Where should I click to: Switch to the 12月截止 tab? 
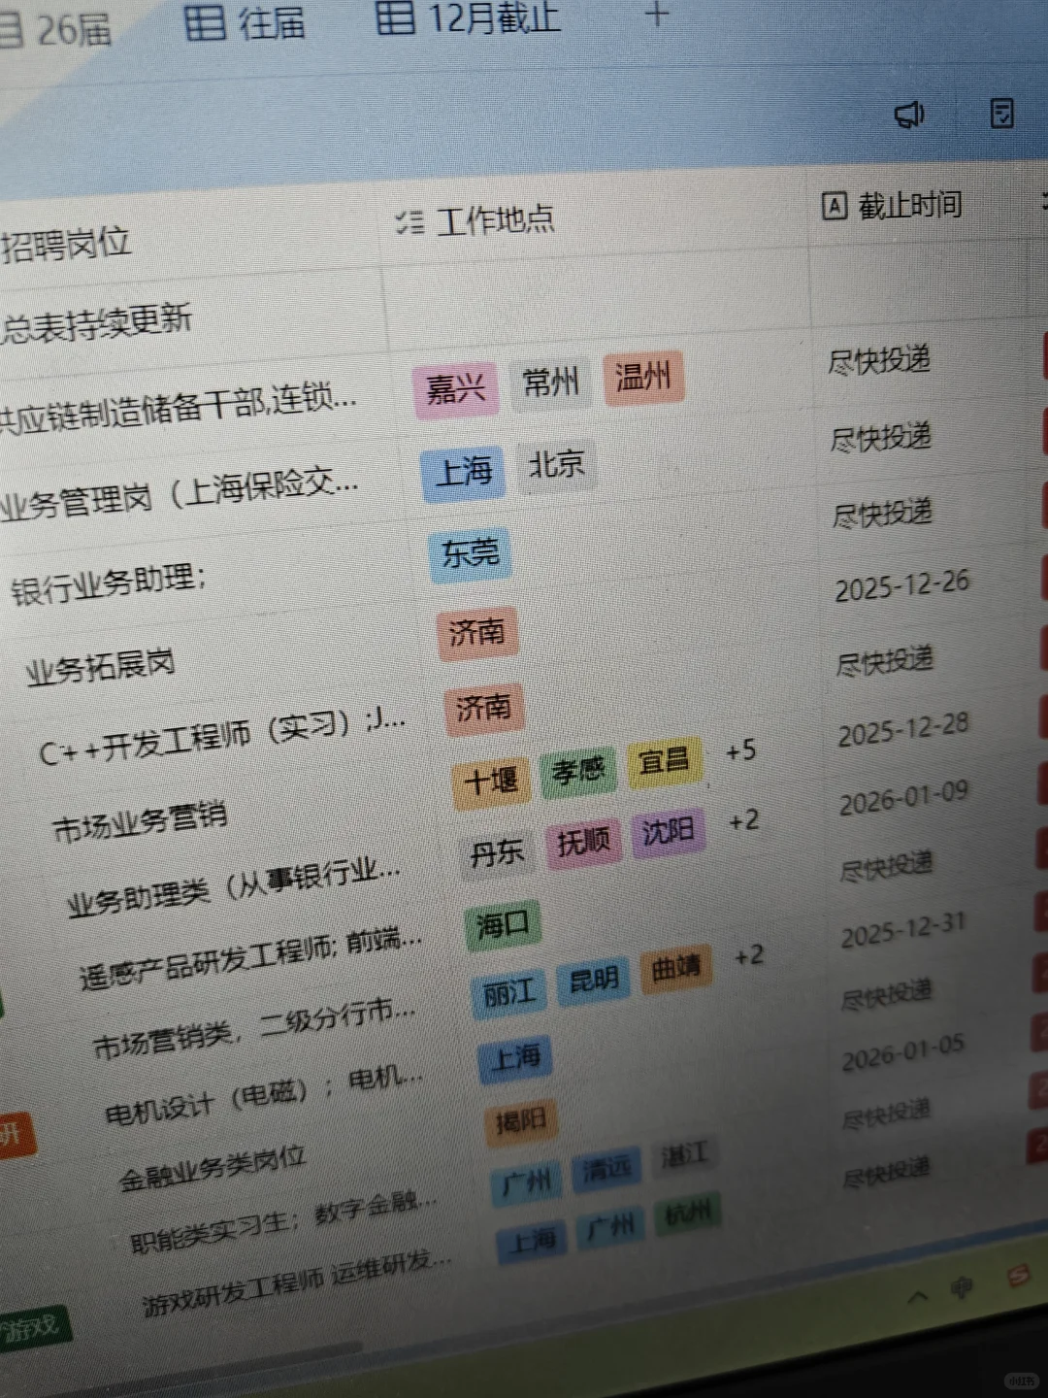[x=491, y=18]
